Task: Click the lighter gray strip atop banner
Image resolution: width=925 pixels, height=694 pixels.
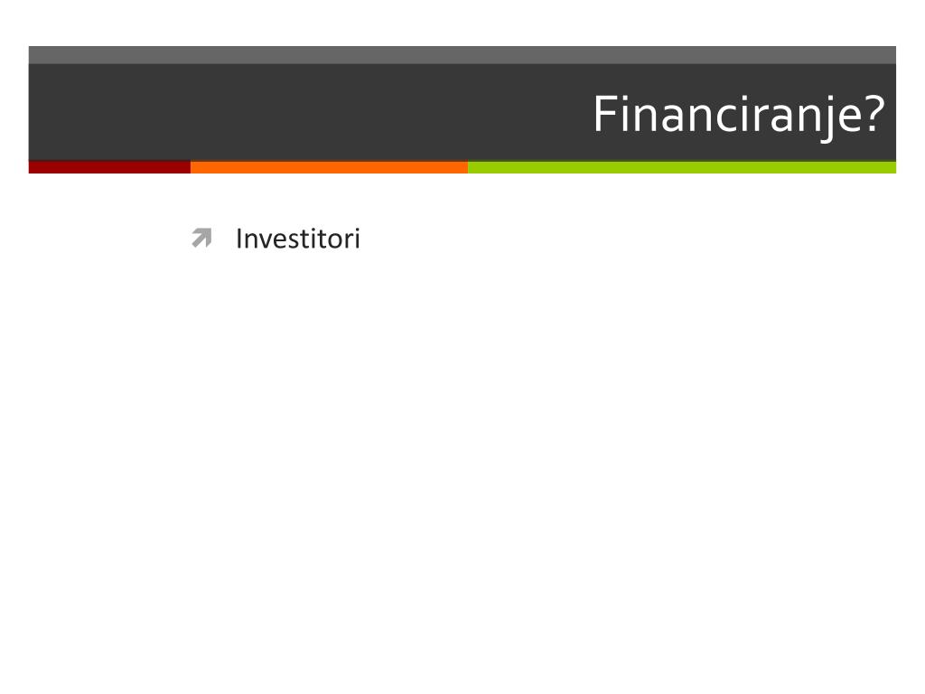Action: [x=462, y=55]
